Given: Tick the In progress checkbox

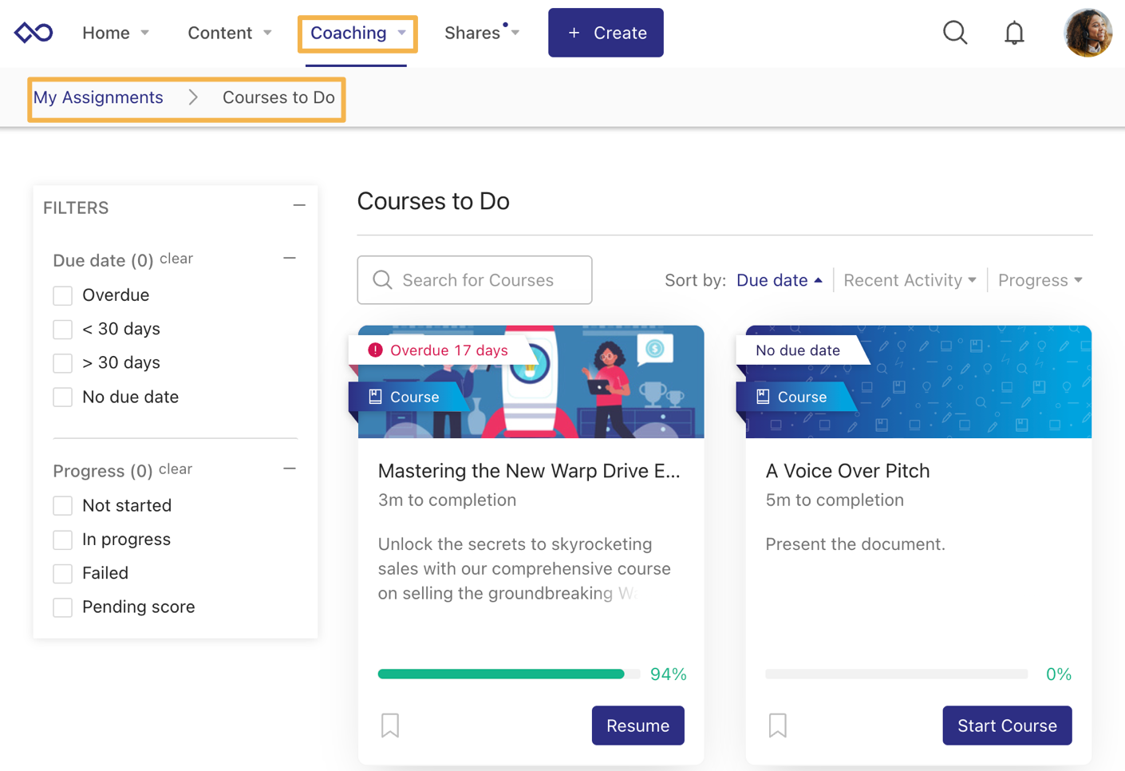Looking at the screenshot, I should [63, 540].
